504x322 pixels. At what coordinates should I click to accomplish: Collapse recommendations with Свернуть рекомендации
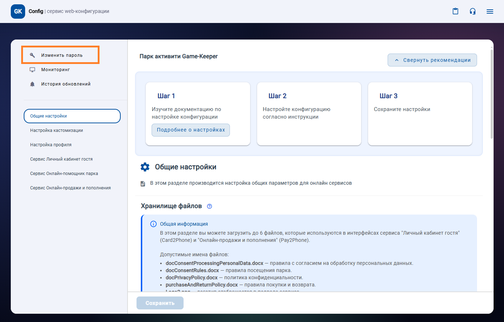click(432, 60)
